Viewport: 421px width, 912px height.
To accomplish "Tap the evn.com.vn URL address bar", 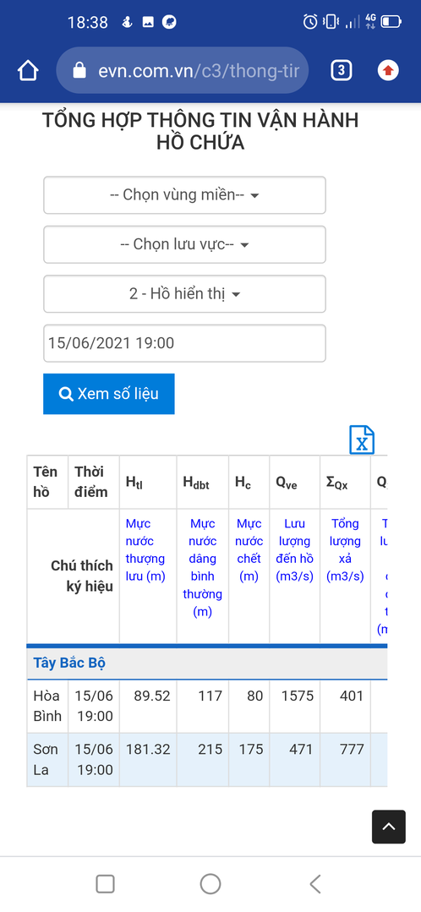I will click(182, 70).
